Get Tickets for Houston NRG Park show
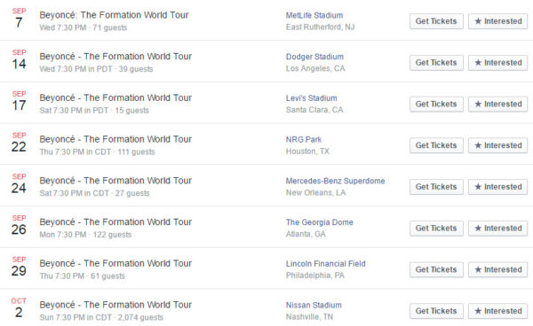 tap(436, 145)
